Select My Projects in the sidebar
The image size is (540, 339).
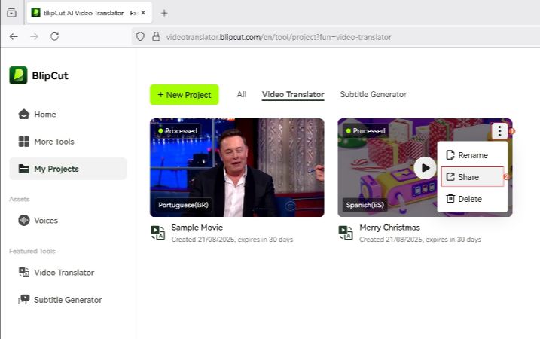point(56,169)
